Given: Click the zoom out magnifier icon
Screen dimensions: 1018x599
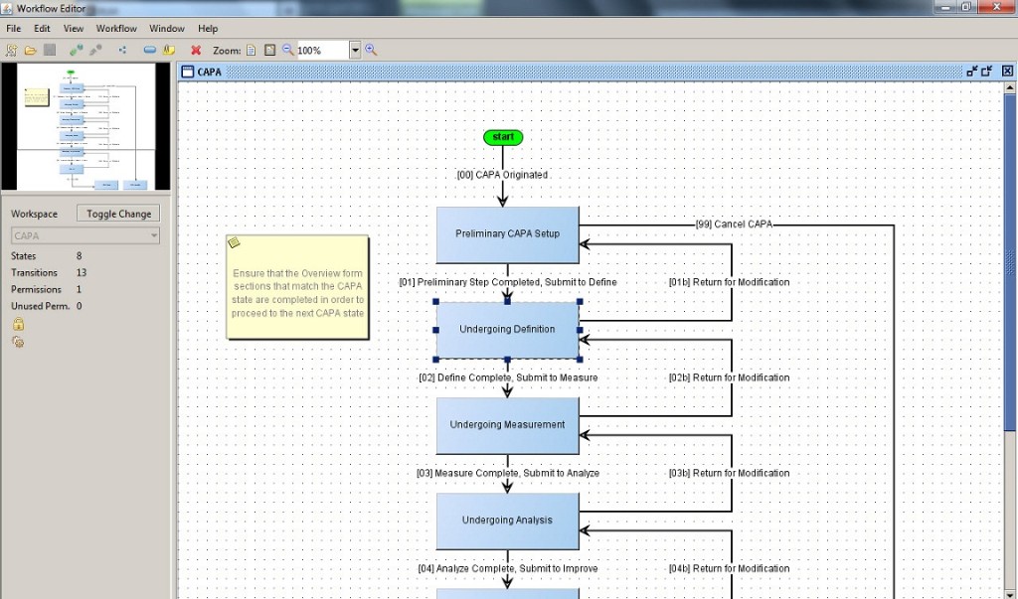Looking at the screenshot, I should pos(288,50).
